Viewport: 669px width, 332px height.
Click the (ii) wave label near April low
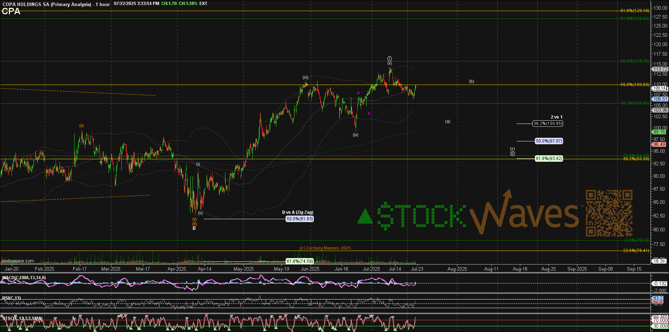point(200,213)
